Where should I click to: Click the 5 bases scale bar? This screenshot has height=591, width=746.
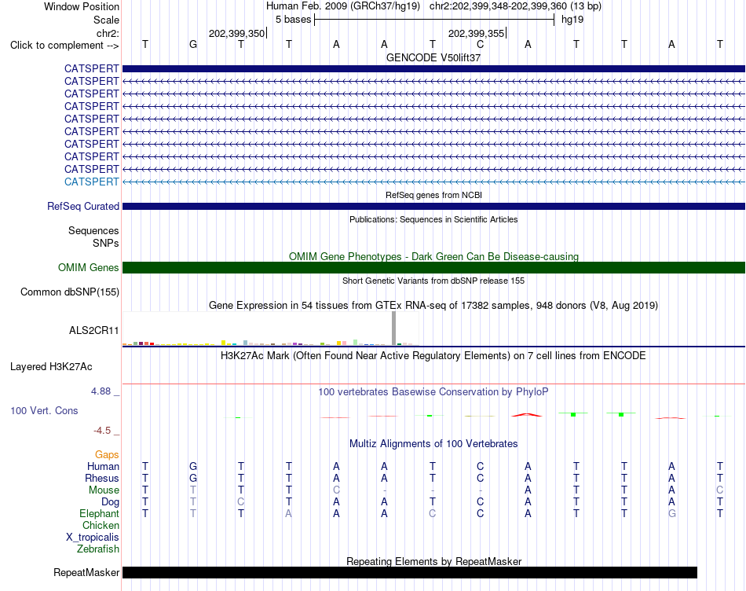[x=434, y=20]
